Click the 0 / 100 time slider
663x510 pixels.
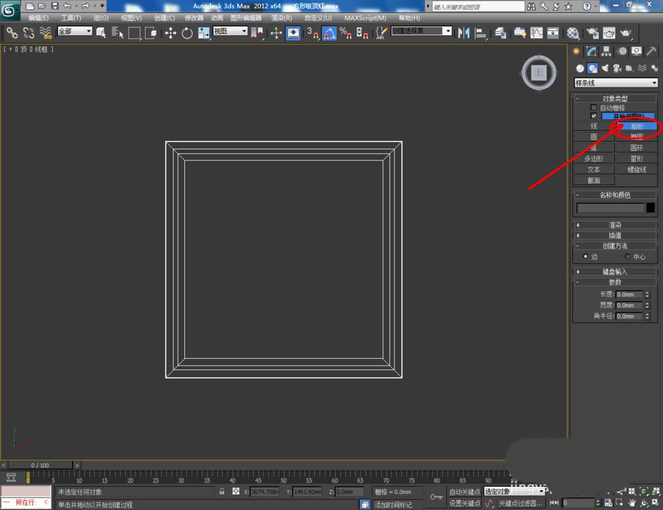pyautogui.click(x=40, y=465)
